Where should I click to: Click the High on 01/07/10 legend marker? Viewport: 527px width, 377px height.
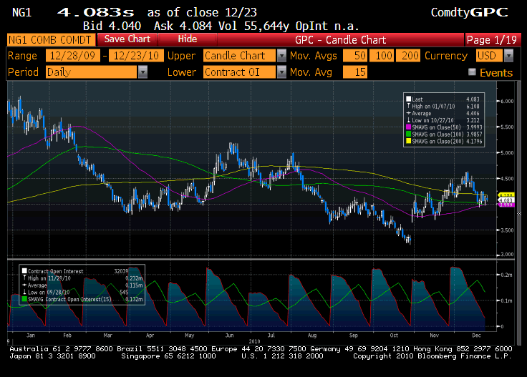coord(408,106)
